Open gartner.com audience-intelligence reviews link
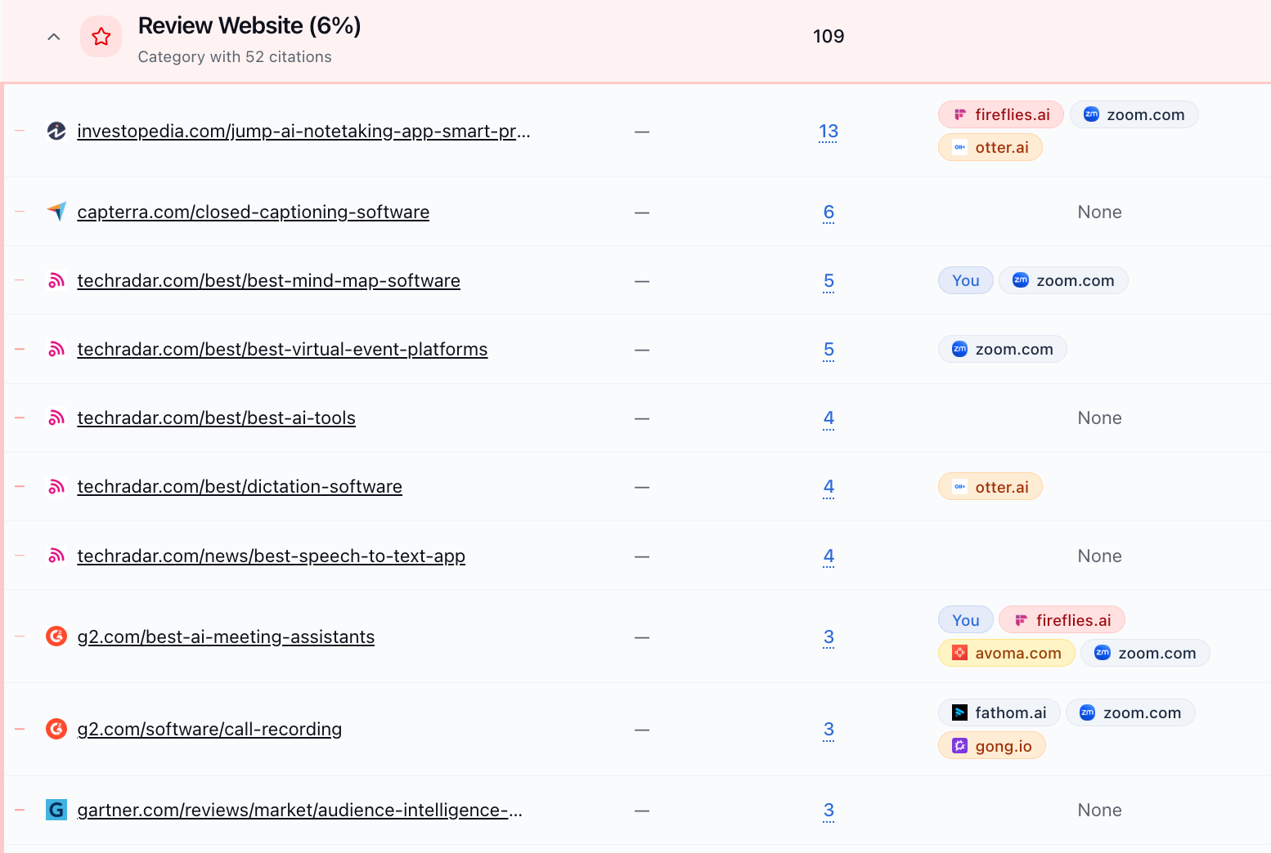Viewport: 1271px width, 853px height. pyautogui.click(x=299, y=810)
